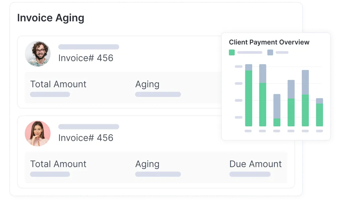Click Aging in the woman's invoice card
The image size is (340, 202).
[x=147, y=164]
